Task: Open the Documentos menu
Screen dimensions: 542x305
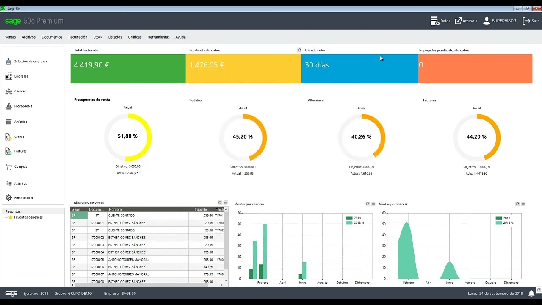Action: 52,37
